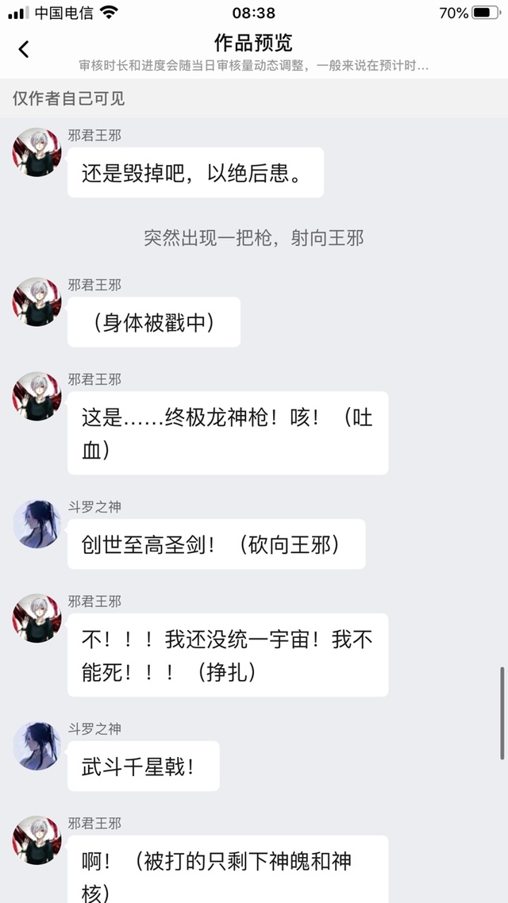Tap the back arrow icon
This screenshot has width=508, height=903.
pyautogui.click(x=24, y=49)
